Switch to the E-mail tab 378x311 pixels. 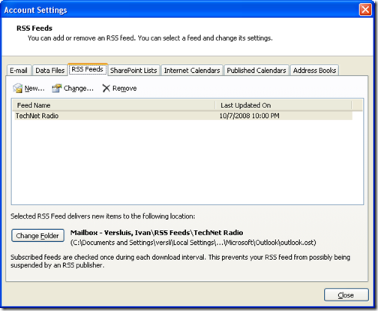19,71
